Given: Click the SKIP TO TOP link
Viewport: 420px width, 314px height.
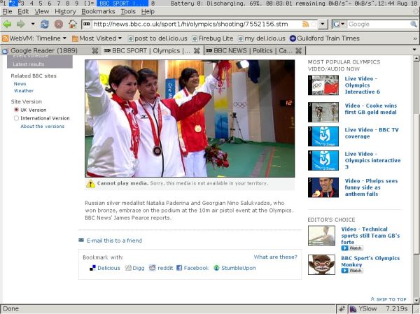Looking at the screenshot, I should (388, 299).
